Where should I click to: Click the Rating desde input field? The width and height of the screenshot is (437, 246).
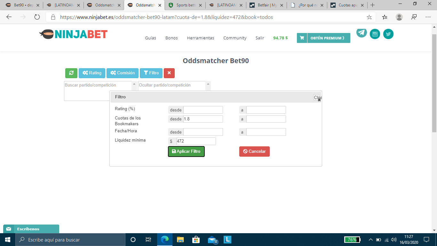point(203,110)
